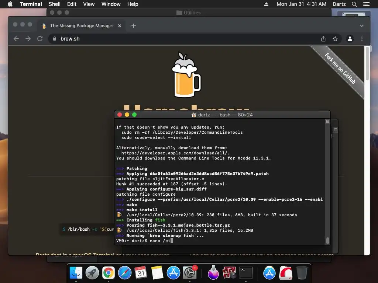Click the Dartz user name in menu bar
Screen dimensions: 378x283
339,4
